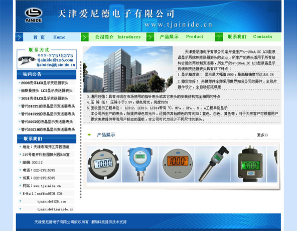Click the office building photo
297x231 pixels.
click(128, 69)
